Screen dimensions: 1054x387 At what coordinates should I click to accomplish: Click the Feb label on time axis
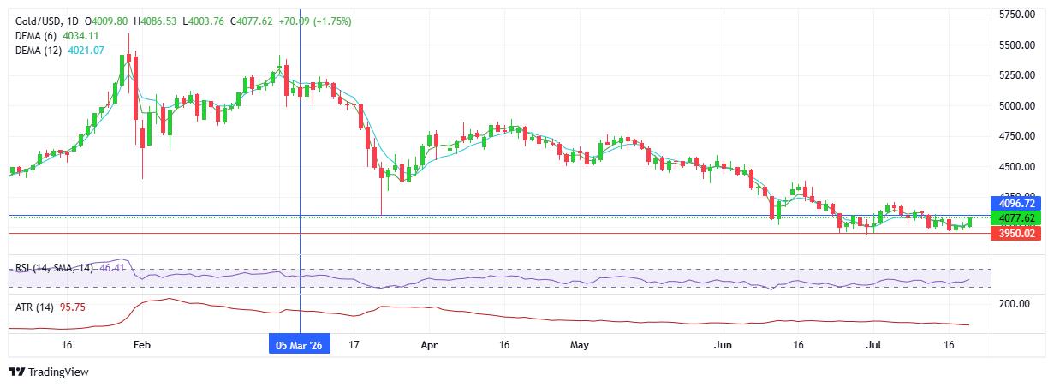143,346
